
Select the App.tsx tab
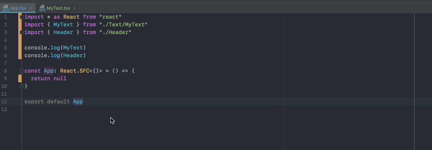point(18,8)
